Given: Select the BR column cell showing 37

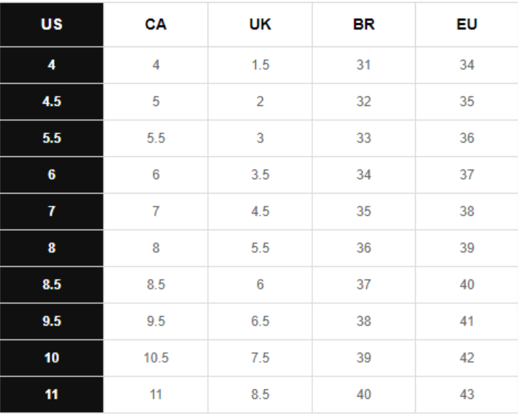Looking at the screenshot, I should coord(363,285).
